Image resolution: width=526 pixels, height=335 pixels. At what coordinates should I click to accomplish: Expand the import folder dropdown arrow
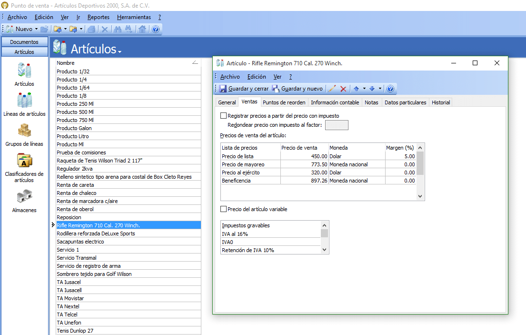pyautogui.click(x=65, y=29)
